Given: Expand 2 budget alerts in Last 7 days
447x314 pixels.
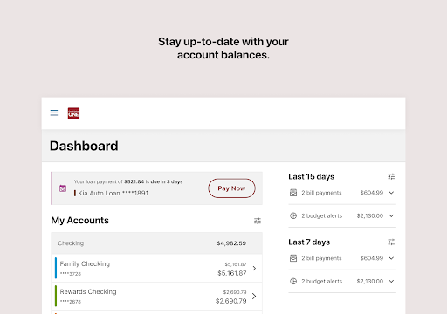Looking at the screenshot, I should (391, 281).
